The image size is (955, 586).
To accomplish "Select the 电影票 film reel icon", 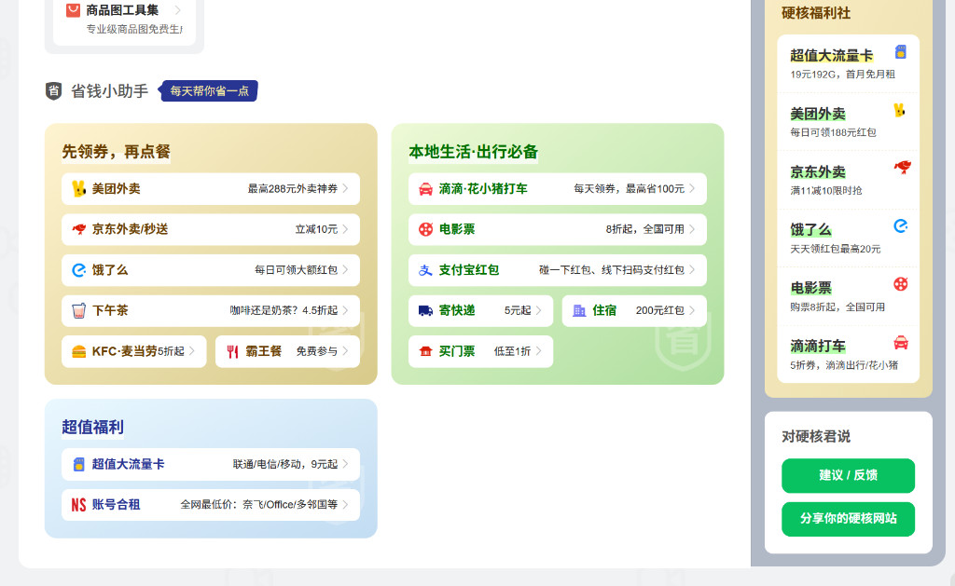I will point(424,229).
